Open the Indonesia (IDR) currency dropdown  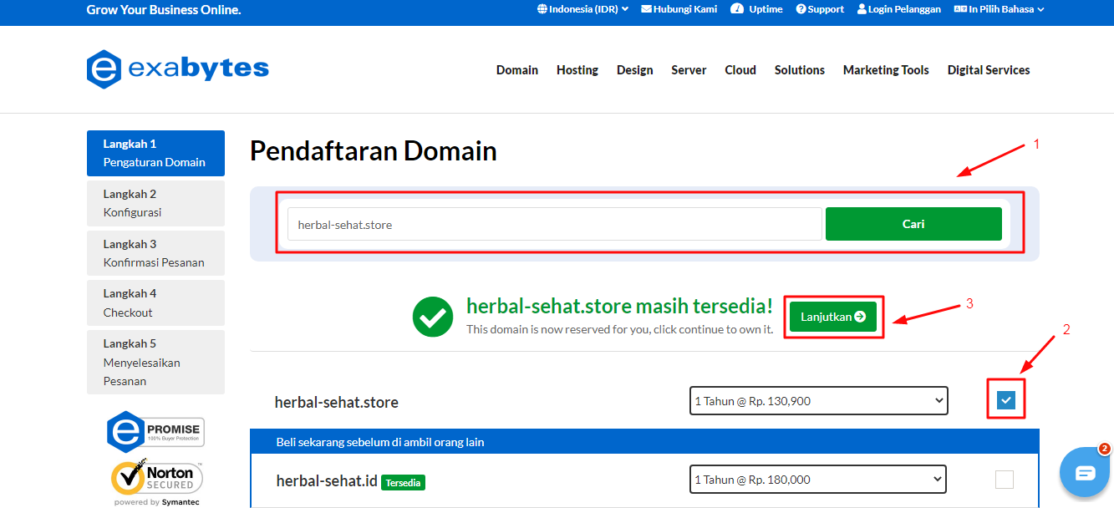click(582, 8)
